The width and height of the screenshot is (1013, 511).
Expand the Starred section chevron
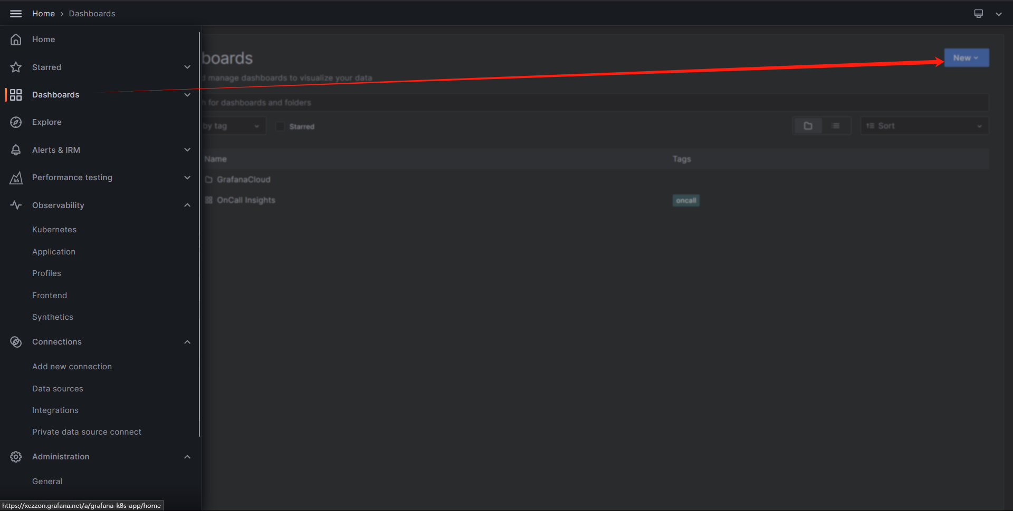point(187,67)
